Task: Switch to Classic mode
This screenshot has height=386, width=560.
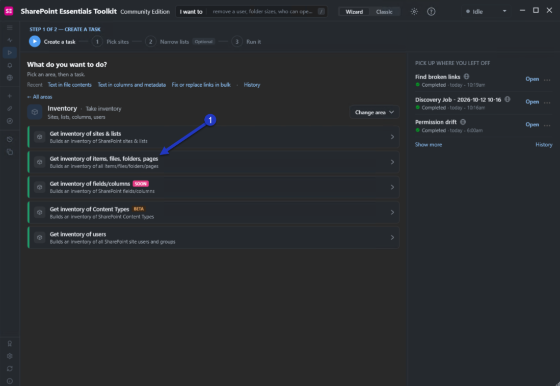Action: pos(384,11)
